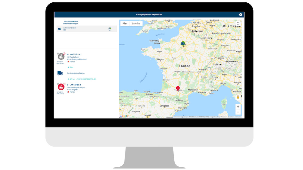This screenshot has height=170, width=303.
Task: Toggle fullscreen map view
Action: coord(238,24)
